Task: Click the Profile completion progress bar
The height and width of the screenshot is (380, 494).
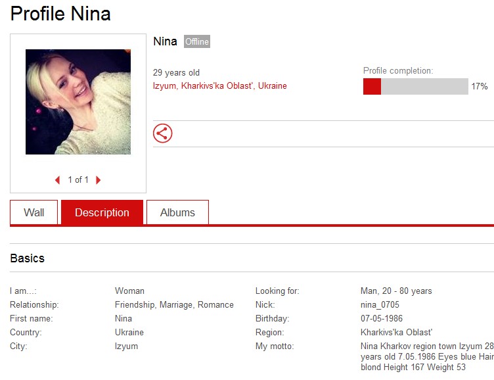Action: click(416, 86)
